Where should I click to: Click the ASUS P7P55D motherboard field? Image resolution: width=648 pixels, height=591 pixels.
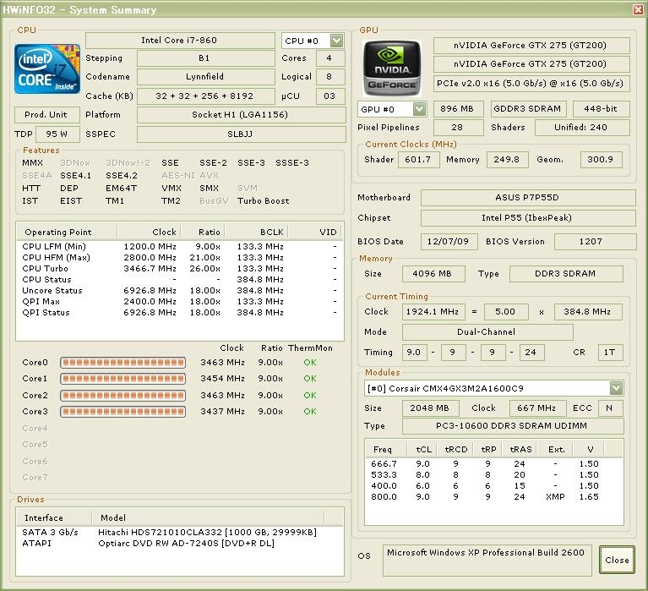pyautogui.click(x=526, y=198)
